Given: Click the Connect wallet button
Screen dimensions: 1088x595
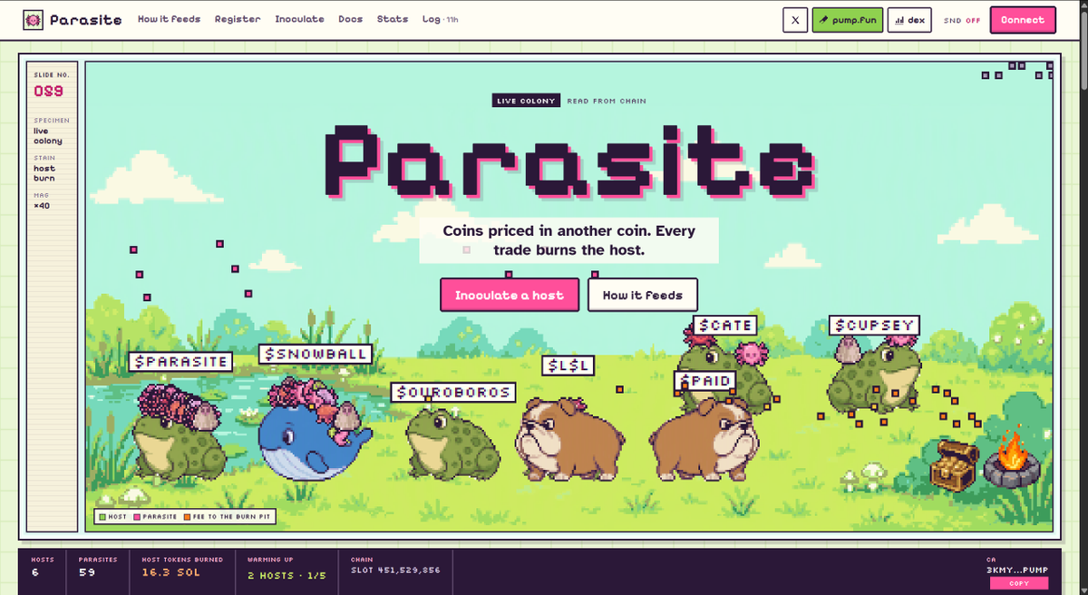Looking at the screenshot, I should click(x=1023, y=19).
